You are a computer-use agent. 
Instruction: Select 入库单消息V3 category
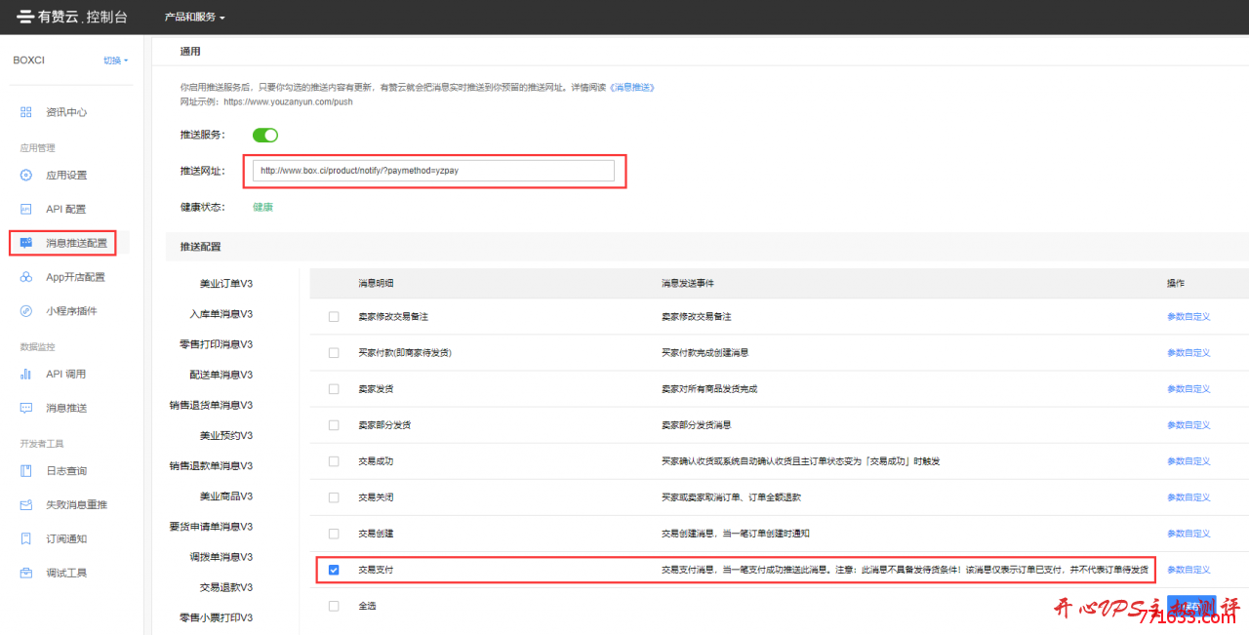[x=221, y=314]
